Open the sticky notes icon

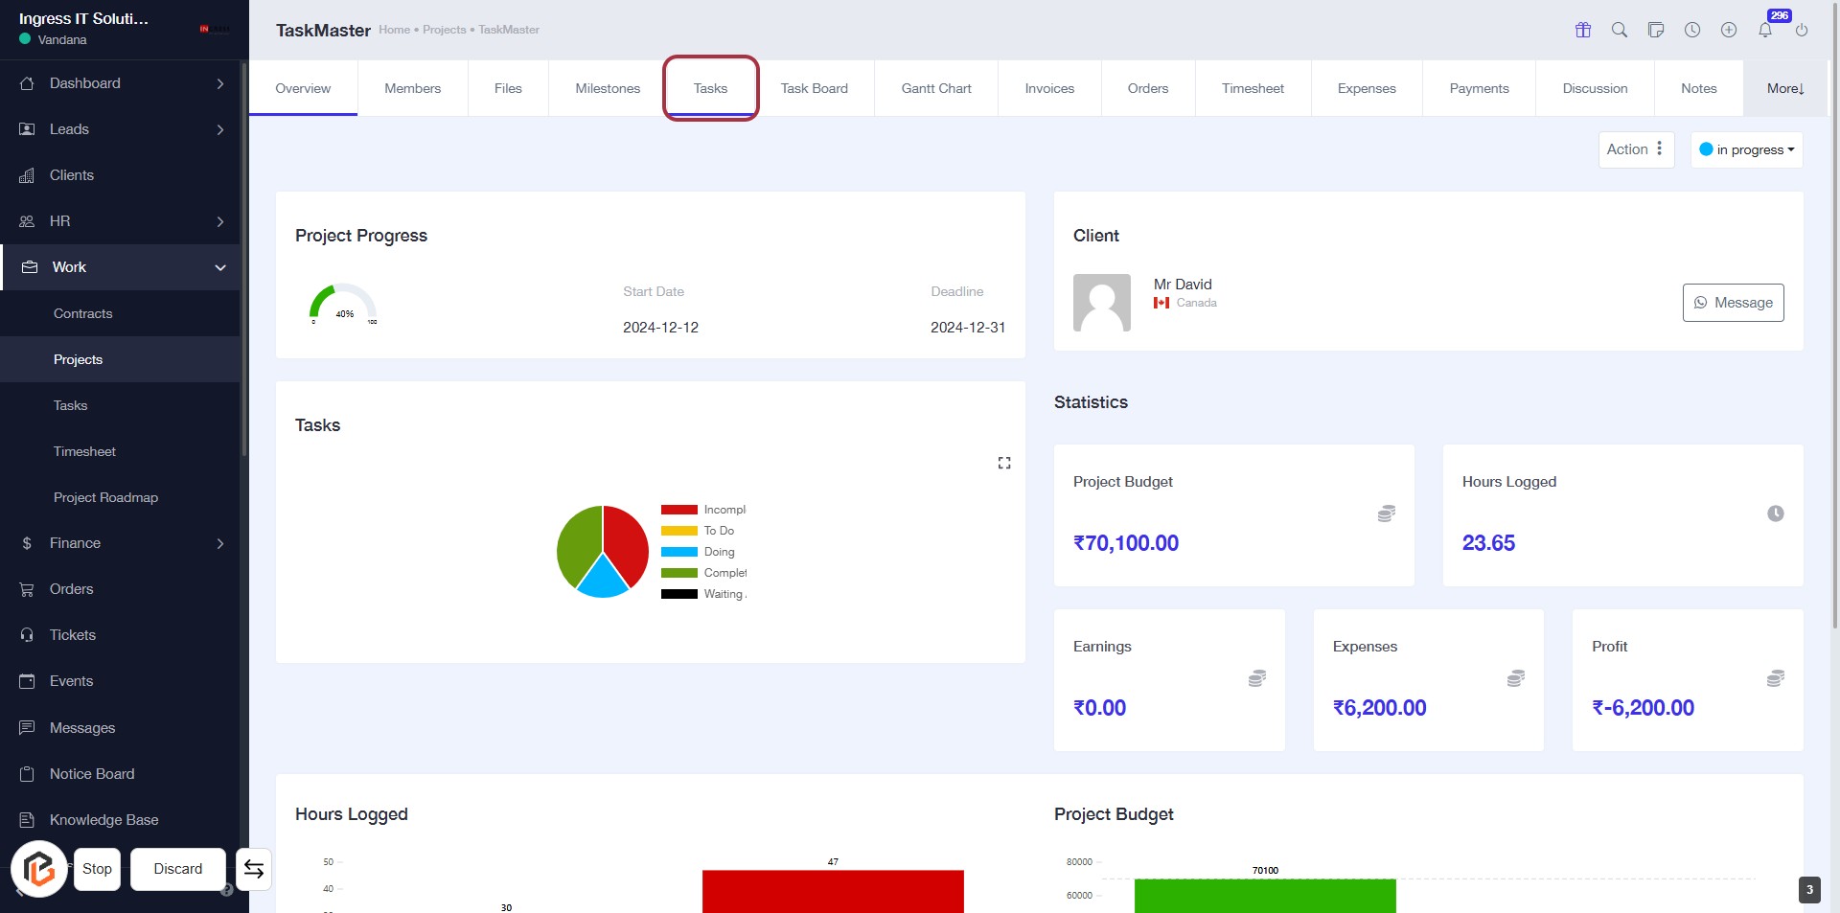[1656, 30]
